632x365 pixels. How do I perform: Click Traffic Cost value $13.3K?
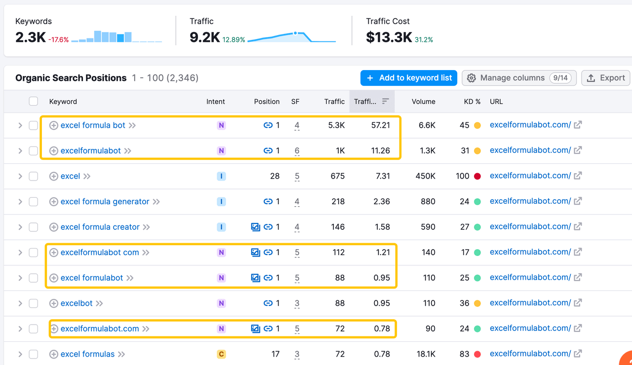[x=389, y=37]
